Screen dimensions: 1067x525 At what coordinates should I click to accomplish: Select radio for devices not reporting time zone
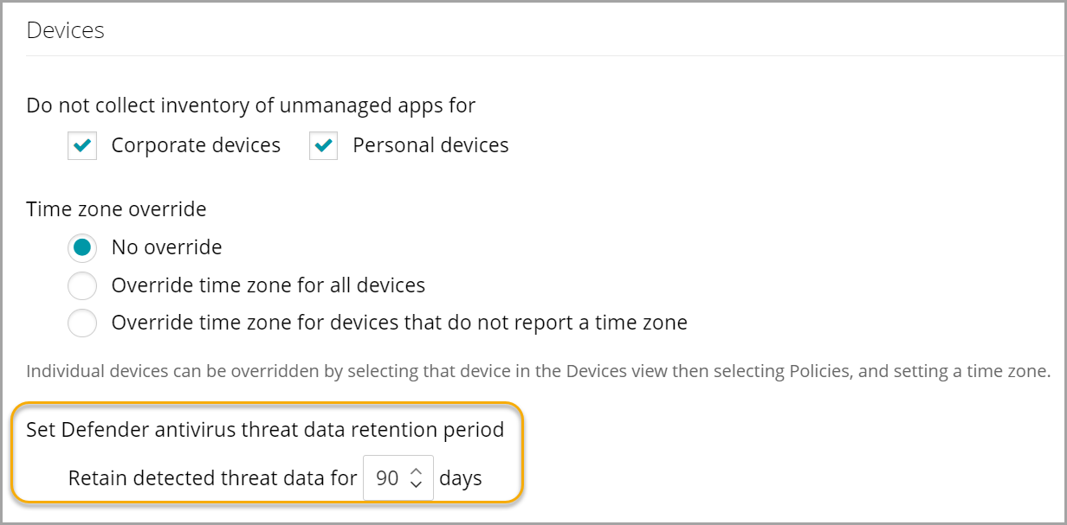pyautogui.click(x=82, y=323)
